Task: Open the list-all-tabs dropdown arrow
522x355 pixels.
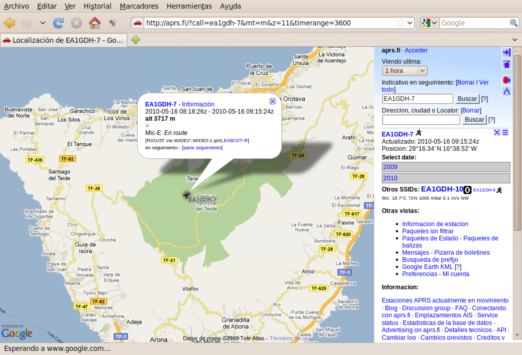Action: pos(515,40)
